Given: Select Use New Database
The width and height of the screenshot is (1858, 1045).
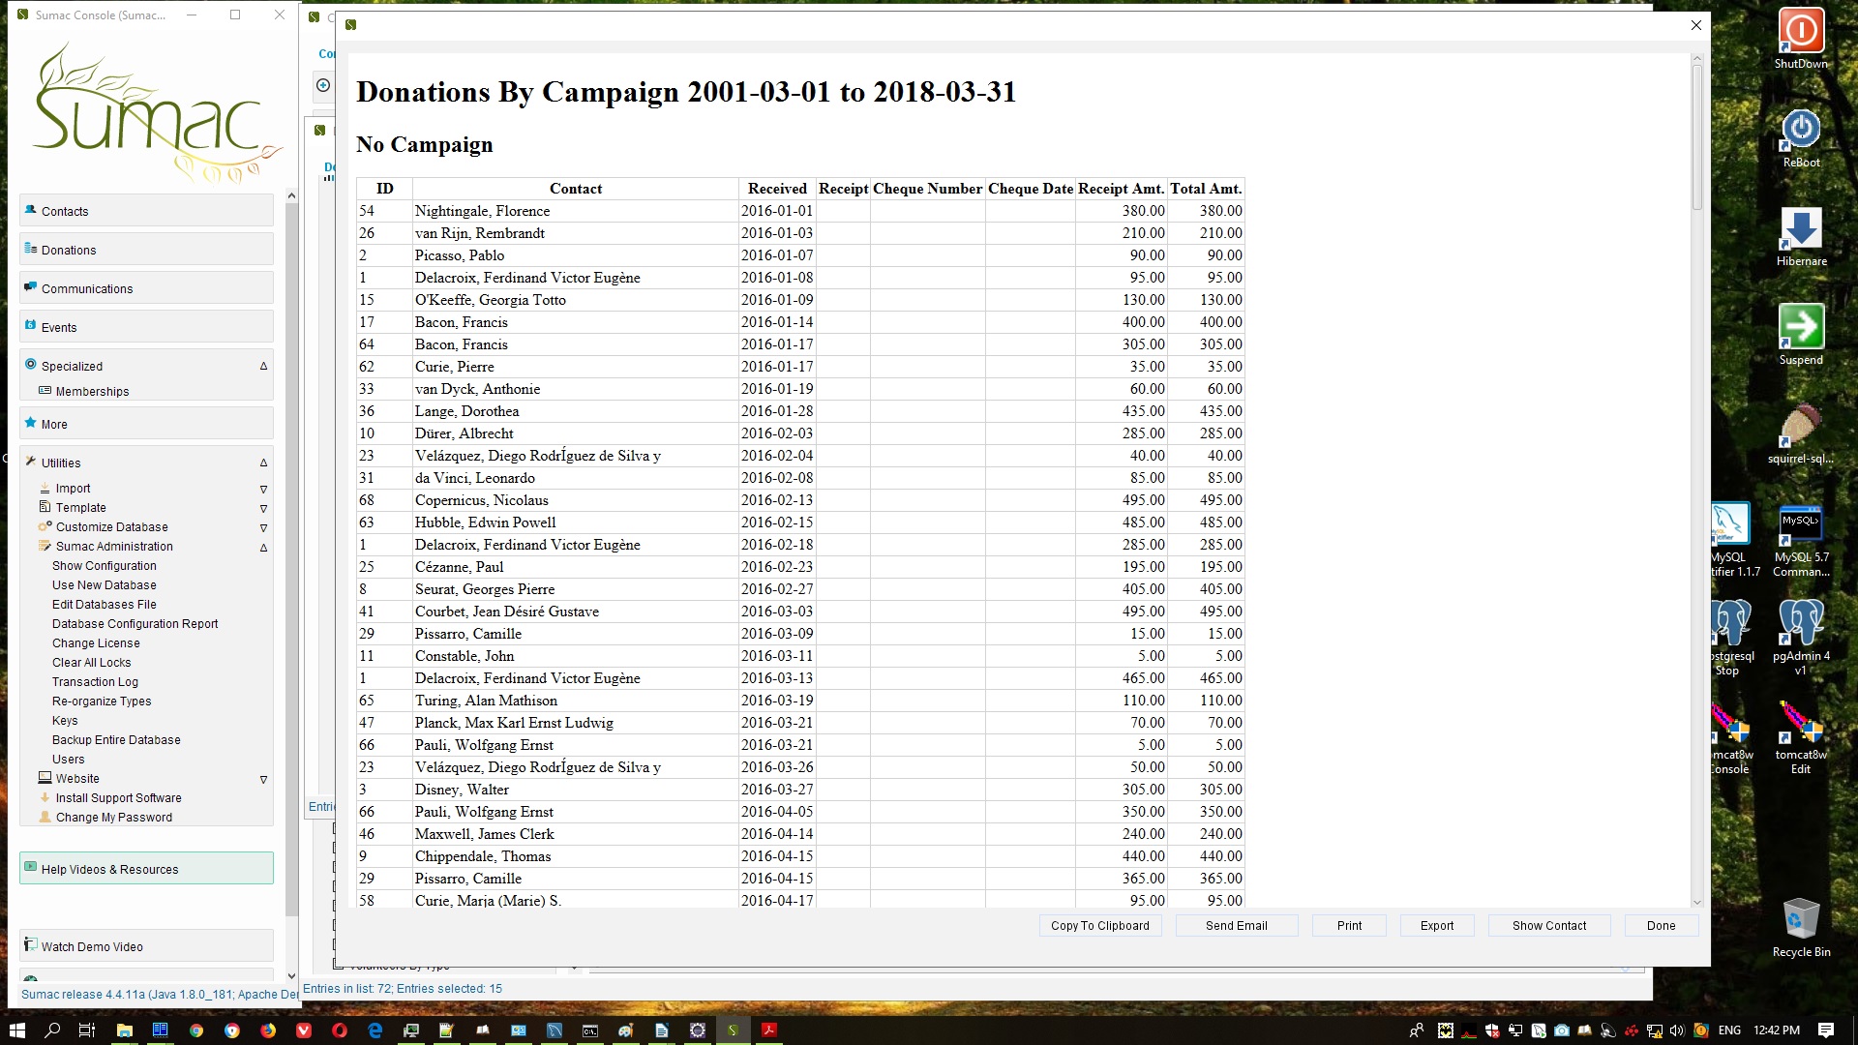Looking at the screenshot, I should tap(104, 584).
